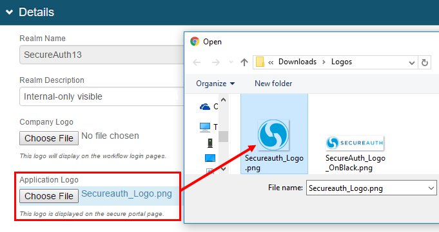Open the Organize menu
The image size is (439, 232).
215,84
